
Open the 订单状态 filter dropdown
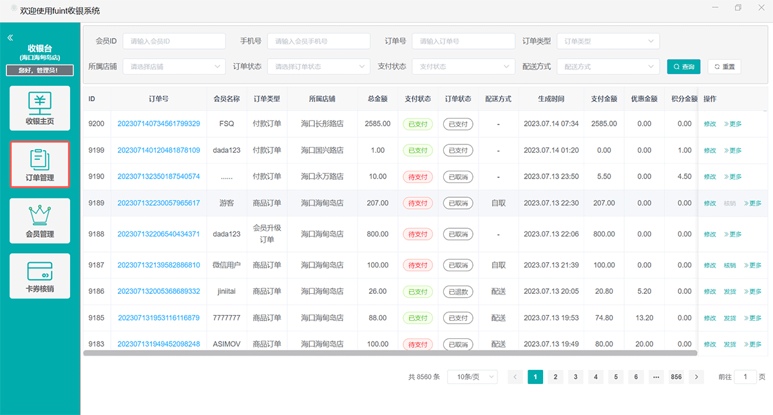[x=319, y=66]
